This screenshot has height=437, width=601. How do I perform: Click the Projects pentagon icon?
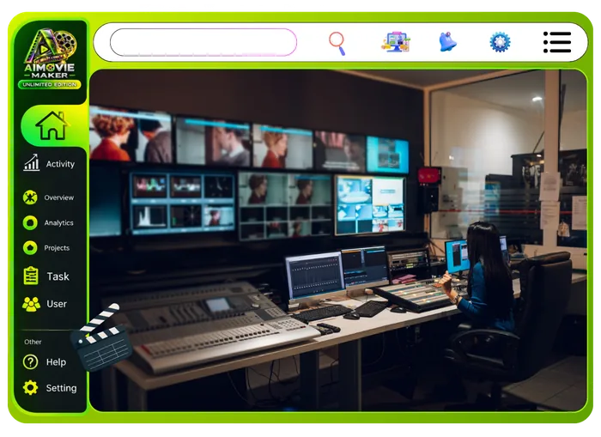(x=30, y=247)
